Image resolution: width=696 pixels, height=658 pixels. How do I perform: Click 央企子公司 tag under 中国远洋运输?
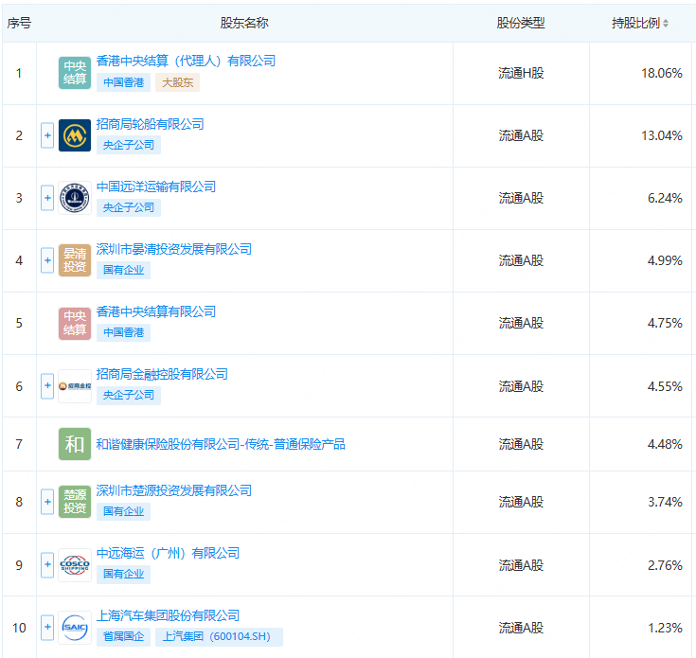click(129, 207)
